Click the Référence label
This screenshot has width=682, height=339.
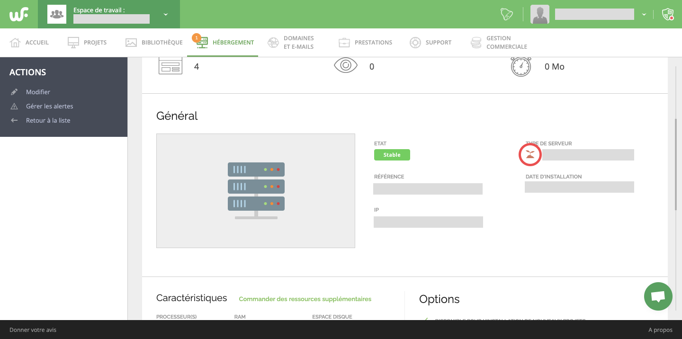point(389,177)
